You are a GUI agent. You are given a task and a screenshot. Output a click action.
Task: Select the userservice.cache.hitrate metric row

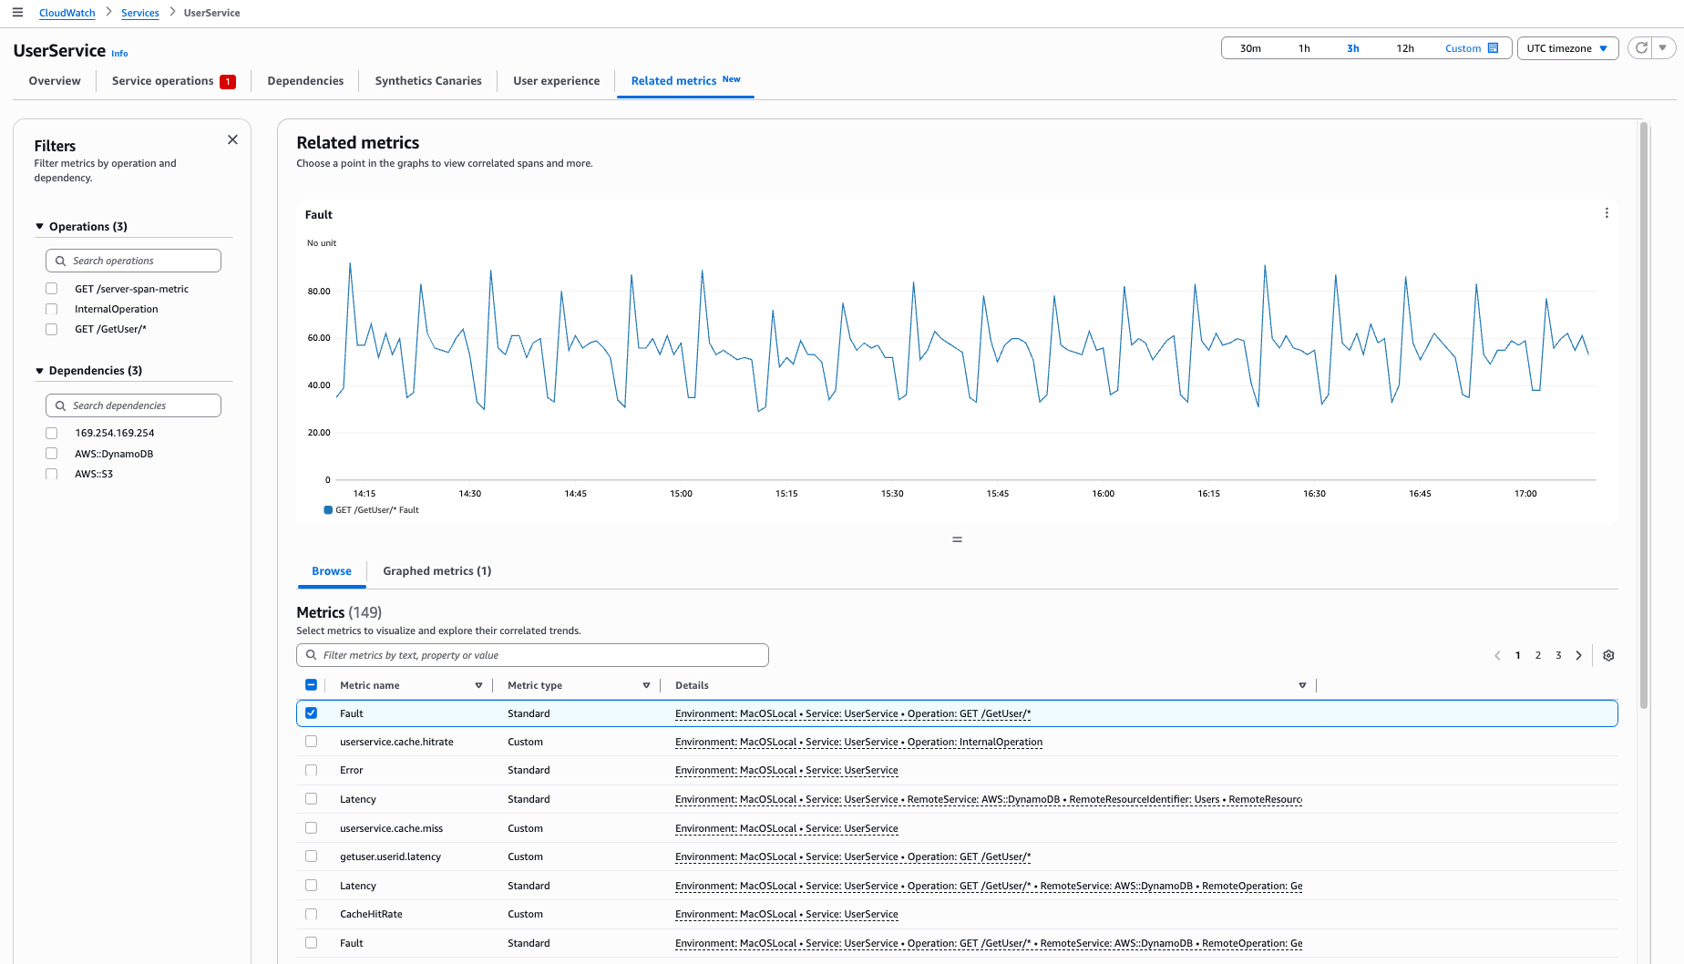(311, 741)
